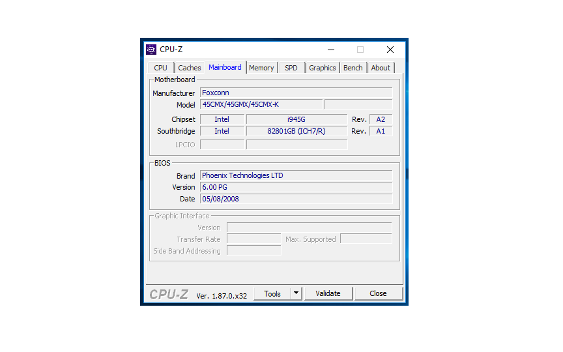Click the empty field beside Model

(358, 104)
